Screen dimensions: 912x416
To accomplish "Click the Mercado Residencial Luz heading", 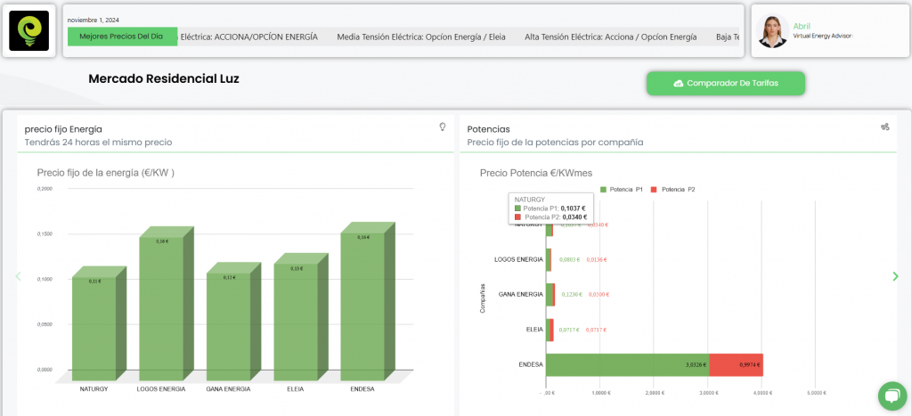I will 164,78.
